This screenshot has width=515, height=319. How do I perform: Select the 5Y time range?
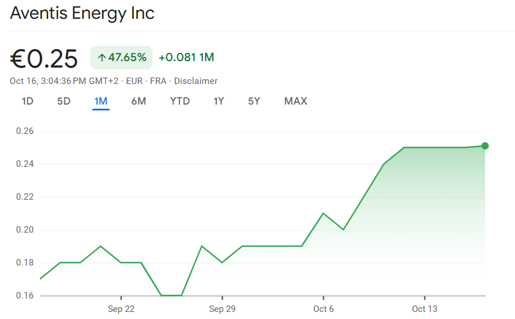(254, 101)
